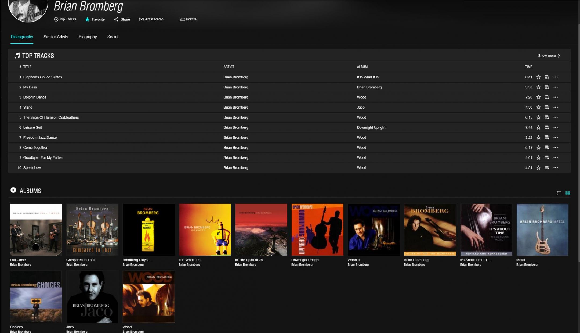Open Downright Upright album link in Leisure Suit row
Viewport: 580px width, 333px height.
371,127
